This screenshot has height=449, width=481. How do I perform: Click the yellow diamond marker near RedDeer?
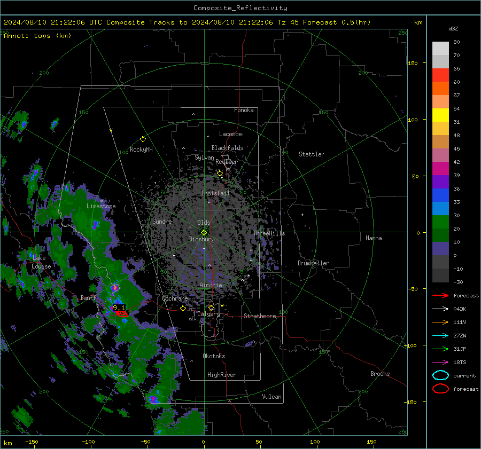pos(220,174)
